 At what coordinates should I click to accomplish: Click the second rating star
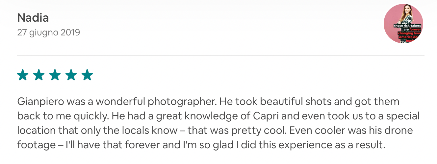click(39, 75)
